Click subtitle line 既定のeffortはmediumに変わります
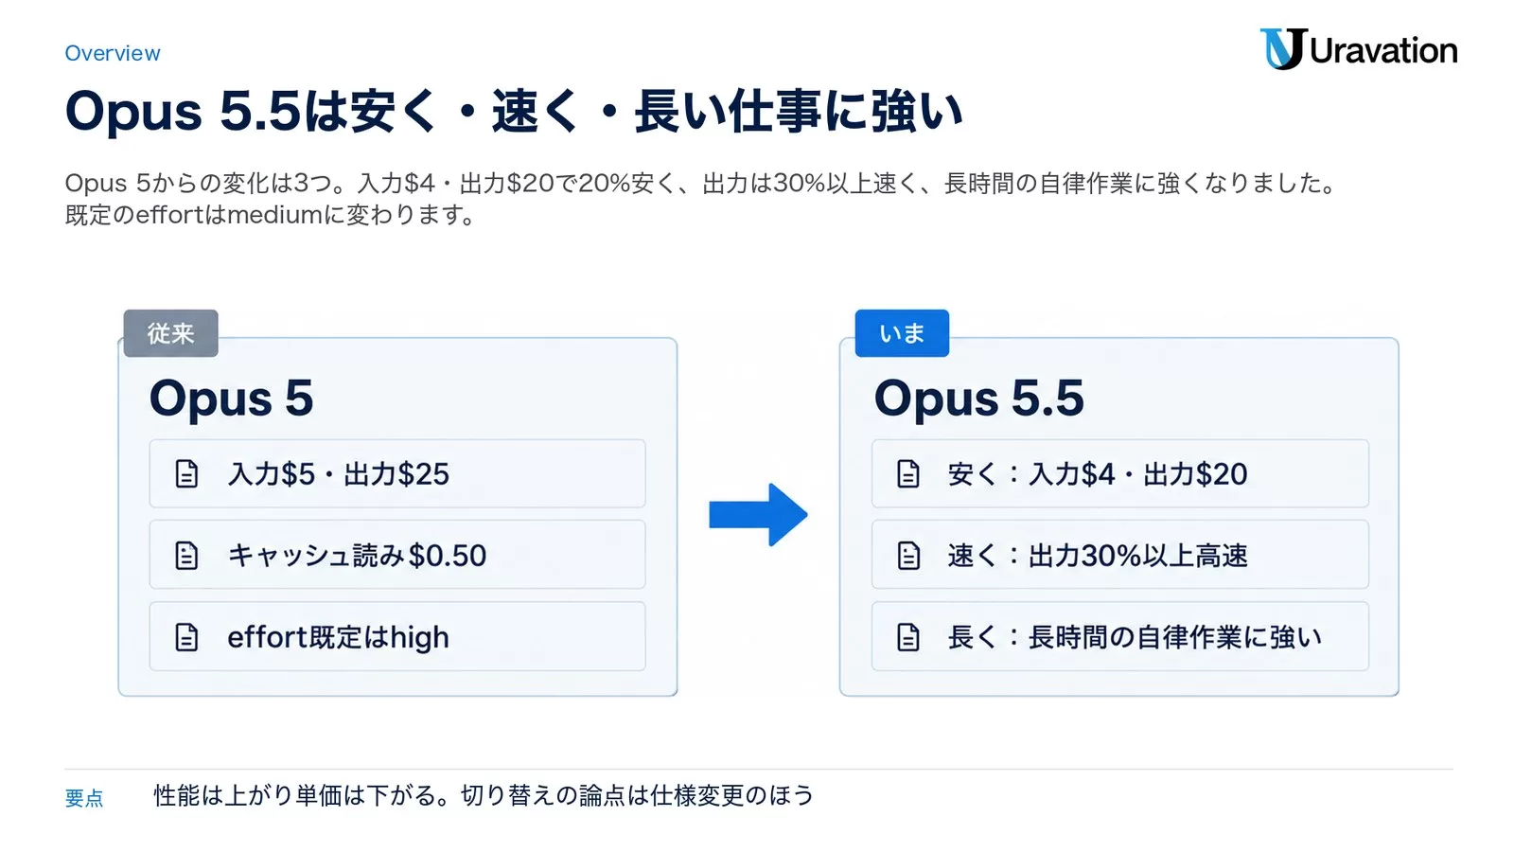 coord(271,215)
